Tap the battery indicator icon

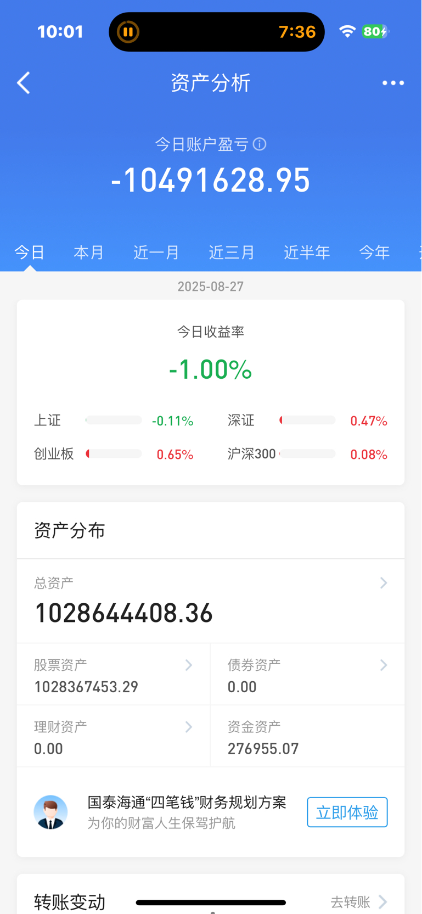coord(375,31)
